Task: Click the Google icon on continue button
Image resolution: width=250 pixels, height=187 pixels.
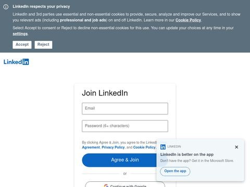Action: tap(106, 186)
